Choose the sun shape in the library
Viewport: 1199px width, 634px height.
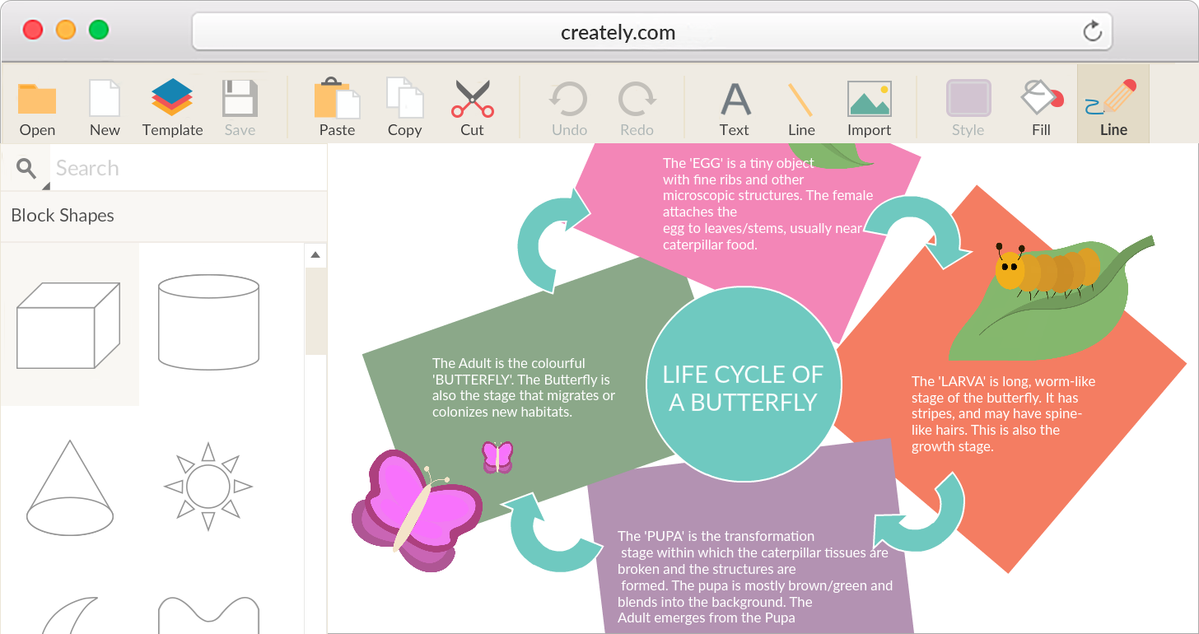208,487
